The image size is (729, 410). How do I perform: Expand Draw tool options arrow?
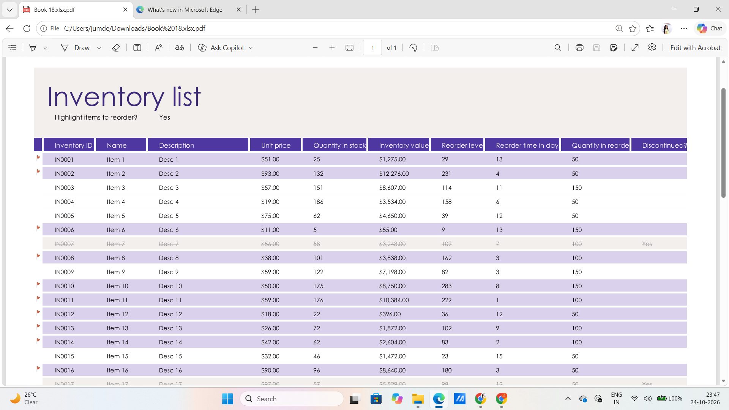coord(99,48)
